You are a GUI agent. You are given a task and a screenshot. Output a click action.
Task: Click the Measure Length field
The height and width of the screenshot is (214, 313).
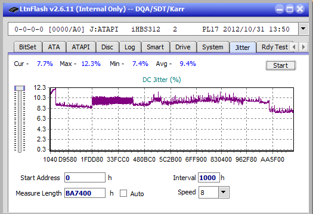click(x=85, y=193)
